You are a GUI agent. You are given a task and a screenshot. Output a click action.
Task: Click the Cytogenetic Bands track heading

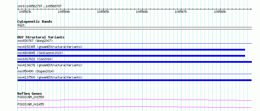pyautogui.click(x=35, y=22)
